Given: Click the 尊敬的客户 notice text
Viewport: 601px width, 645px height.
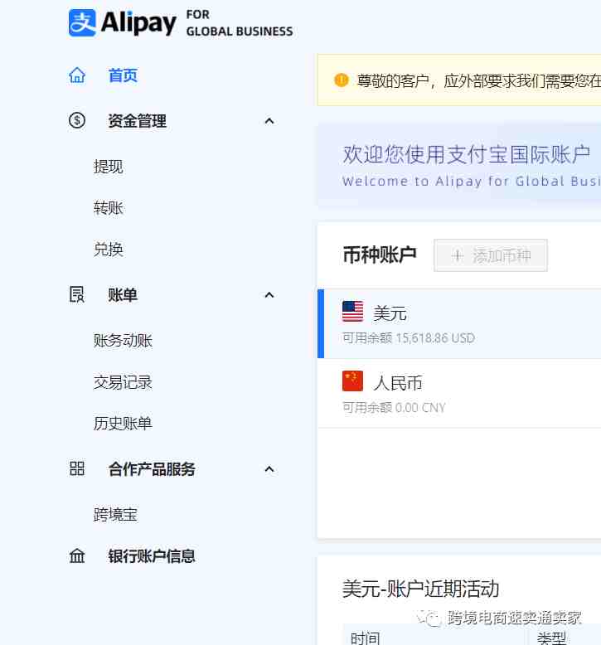Looking at the screenshot, I should [479, 81].
